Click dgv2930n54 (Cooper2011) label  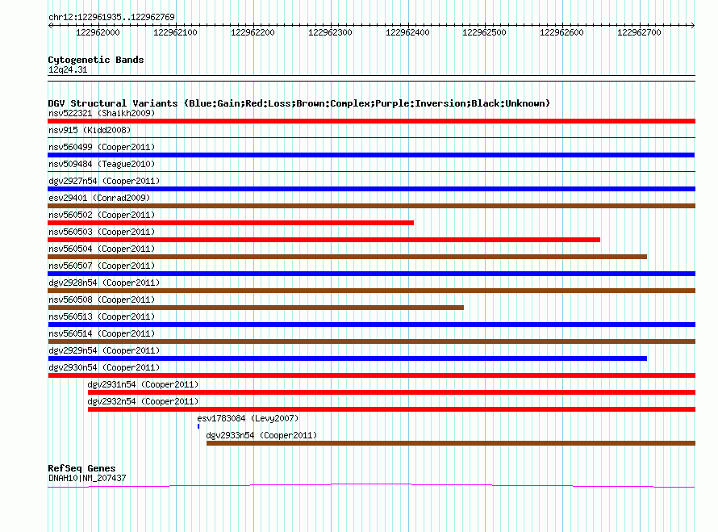(x=104, y=367)
